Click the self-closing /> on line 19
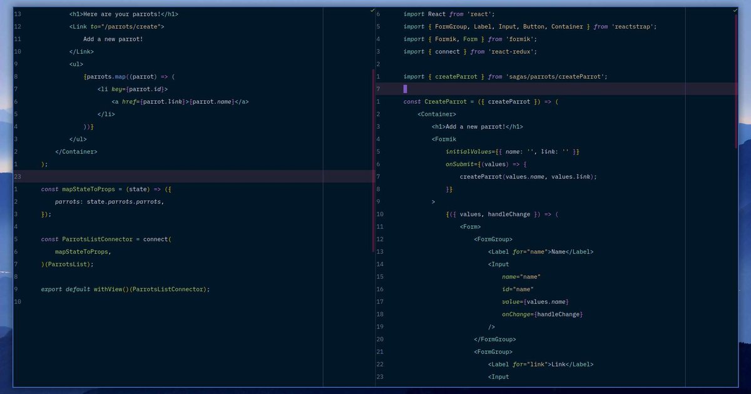Viewport: 751px width, 394px height. [x=491, y=326]
